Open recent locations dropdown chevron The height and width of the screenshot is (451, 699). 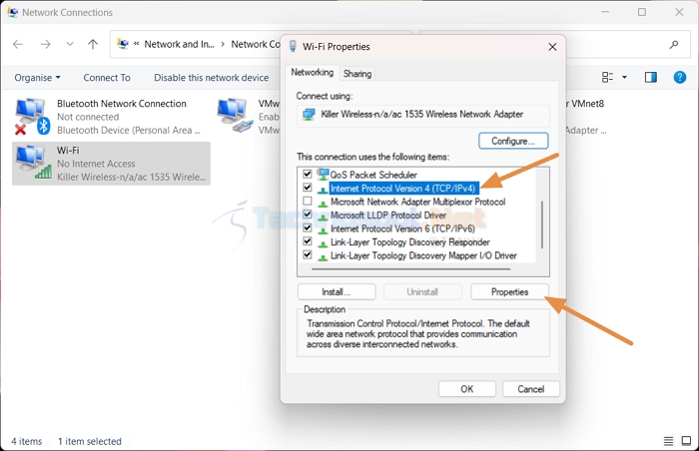[x=70, y=44]
